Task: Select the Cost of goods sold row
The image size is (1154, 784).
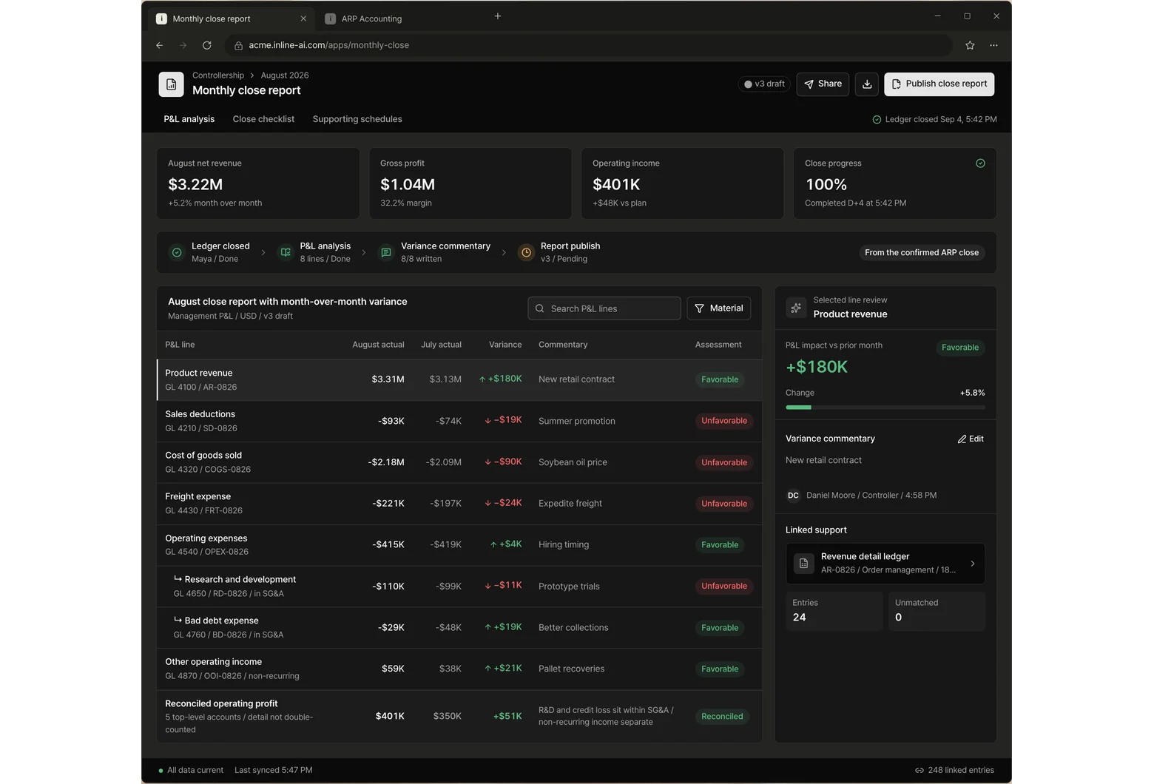Action: pyautogui.click(x=459, y=463)
